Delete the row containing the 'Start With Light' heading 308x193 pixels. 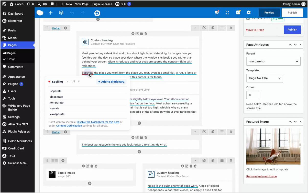tap(231, 28)
